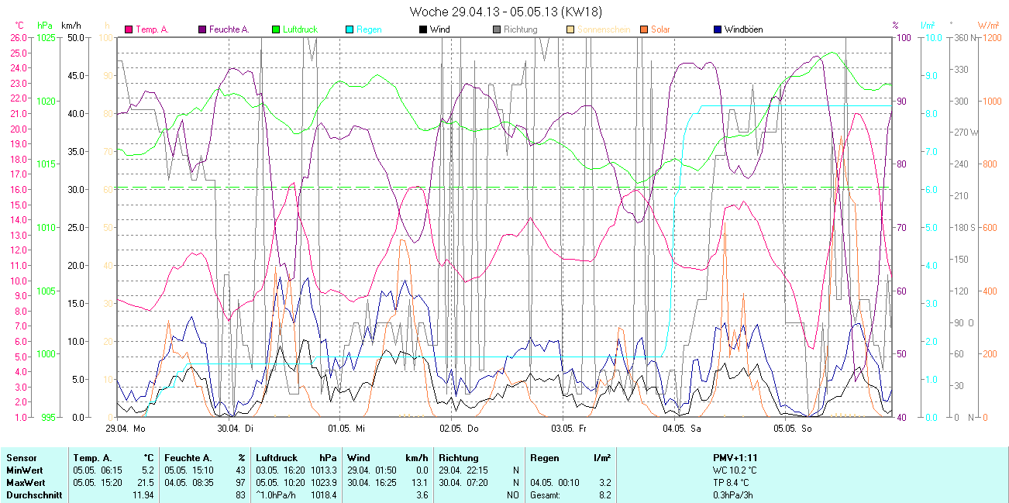Click the 'l/m²' axis unit above the chart
Screen dimensions: 1009x503
pyautogui.click(x=929, y=26)
